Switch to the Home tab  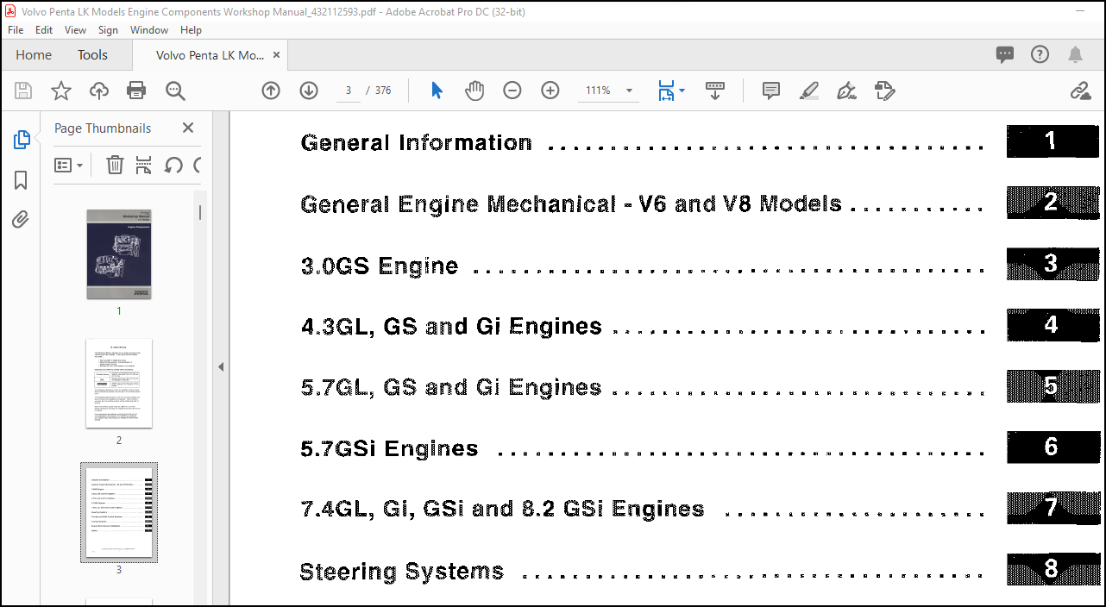point(34,54)
